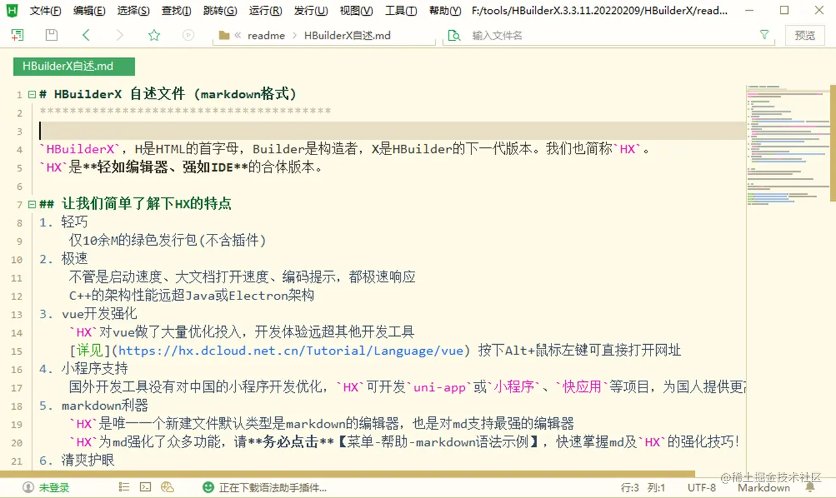Click the horizontal scrollbar at editor bottom
This screenshot has width=836, height=498.
(x=347, y=473)
